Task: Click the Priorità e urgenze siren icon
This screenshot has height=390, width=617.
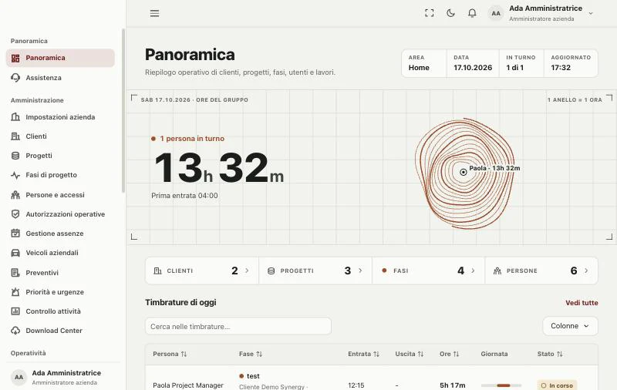Action: (x=15, y=291)
